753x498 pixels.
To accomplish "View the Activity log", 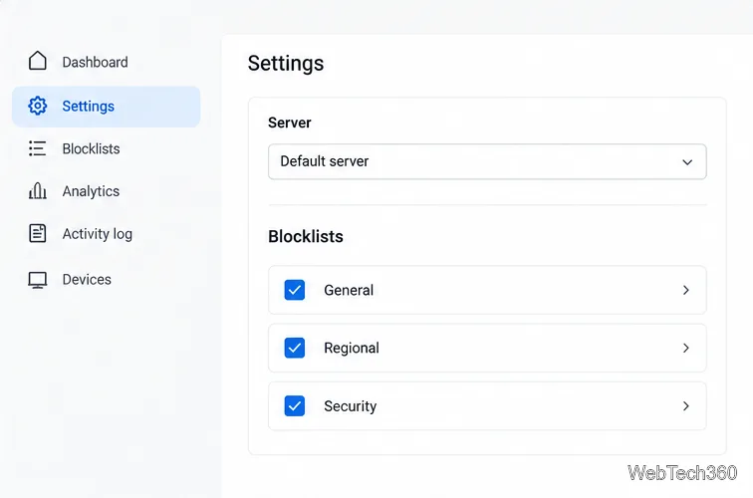I will [97, 234].
